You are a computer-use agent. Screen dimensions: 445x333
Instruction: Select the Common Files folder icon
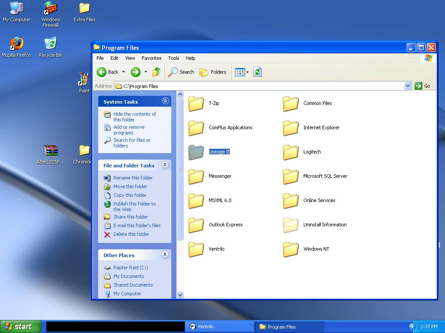pos(291,104)
